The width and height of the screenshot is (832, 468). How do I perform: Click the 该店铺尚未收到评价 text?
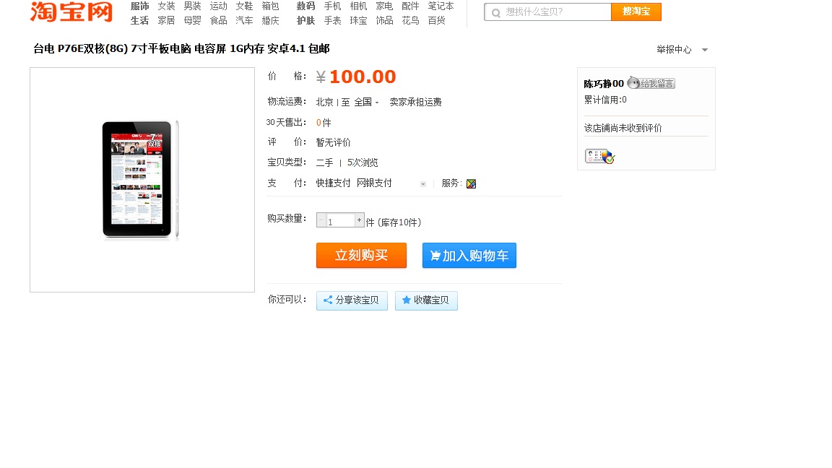click(623, 128)
